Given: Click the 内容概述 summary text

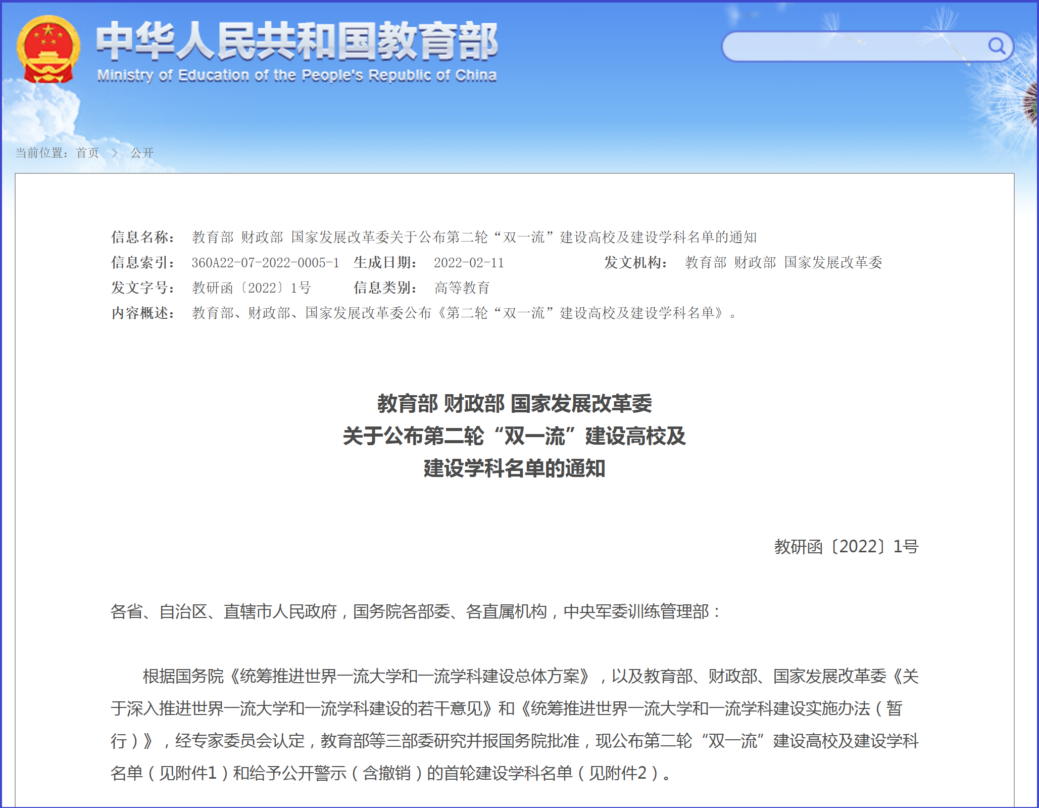Looking at the screenshot, I should (464, 313).
